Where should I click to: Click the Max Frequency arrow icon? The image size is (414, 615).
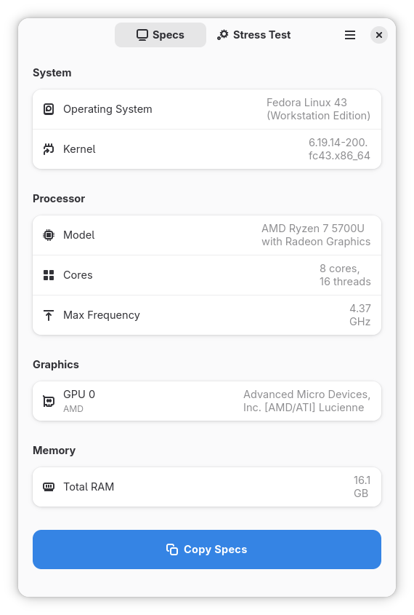(x=49, y=315)
